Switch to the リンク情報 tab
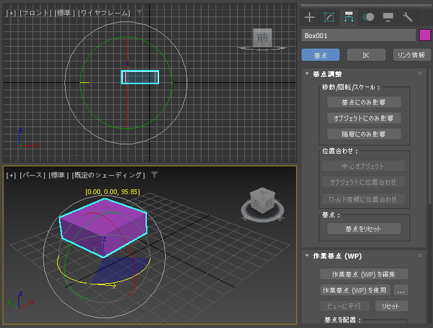This screenshot has height=328, width=433. (x=412, y=55)
